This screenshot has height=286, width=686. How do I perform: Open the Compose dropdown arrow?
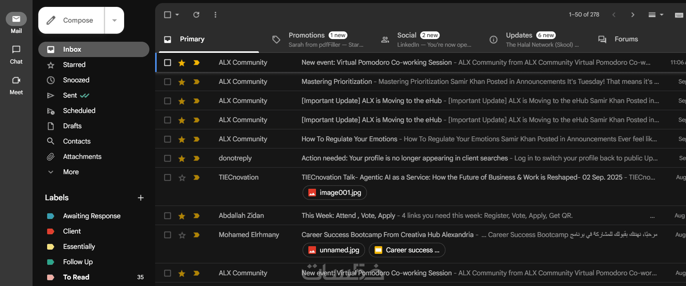pos(115,20)
